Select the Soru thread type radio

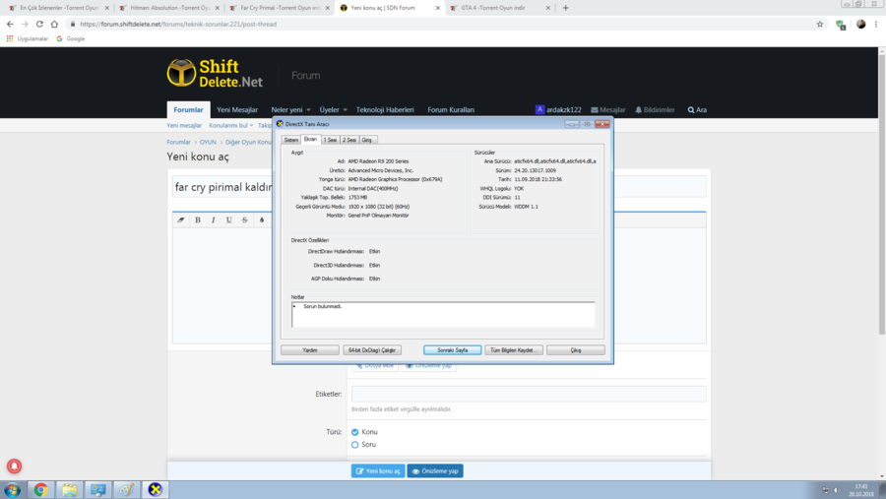tap(354, 445)
